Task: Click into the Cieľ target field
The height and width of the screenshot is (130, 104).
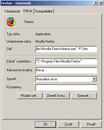Action: click(x=66, y=49)
